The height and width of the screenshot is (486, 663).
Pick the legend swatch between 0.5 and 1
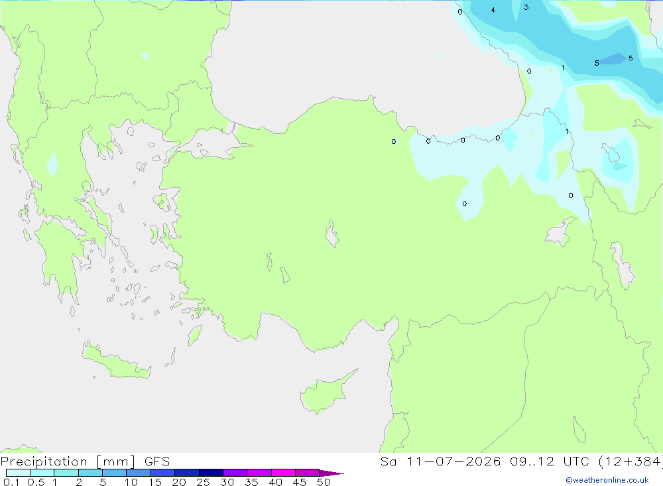(x=42, y=473)
